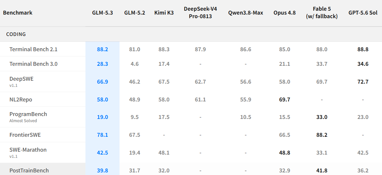Select the CODING section label
Screen dimensions: 382x175
pyautogui.click(x=16, y=34)
